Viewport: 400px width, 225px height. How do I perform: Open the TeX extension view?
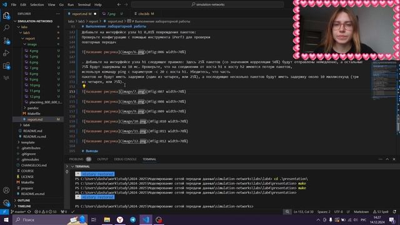[x=6, y=77]
